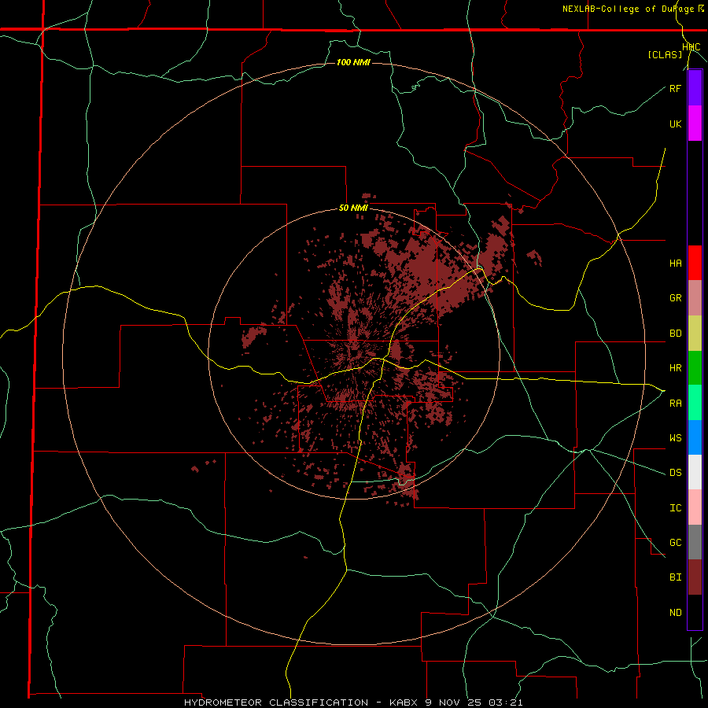The width and height of the screenshot is (708, 708).
Task: Click the WS legend label
Action: (675, 437)
